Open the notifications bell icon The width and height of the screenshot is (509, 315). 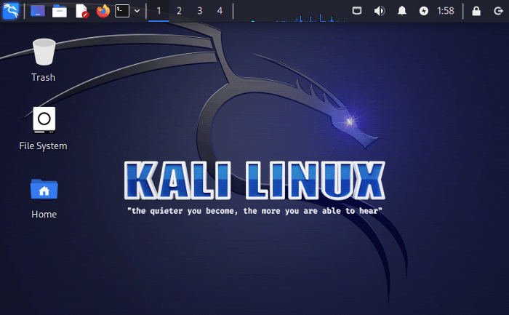point(402,11)
